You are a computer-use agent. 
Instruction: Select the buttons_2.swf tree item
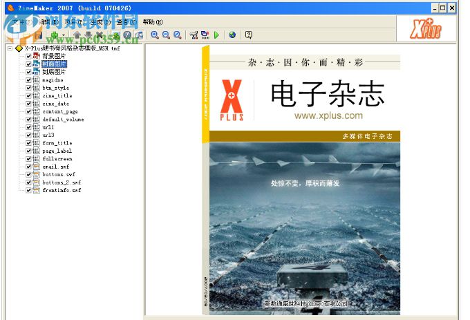tap(62, 182)
